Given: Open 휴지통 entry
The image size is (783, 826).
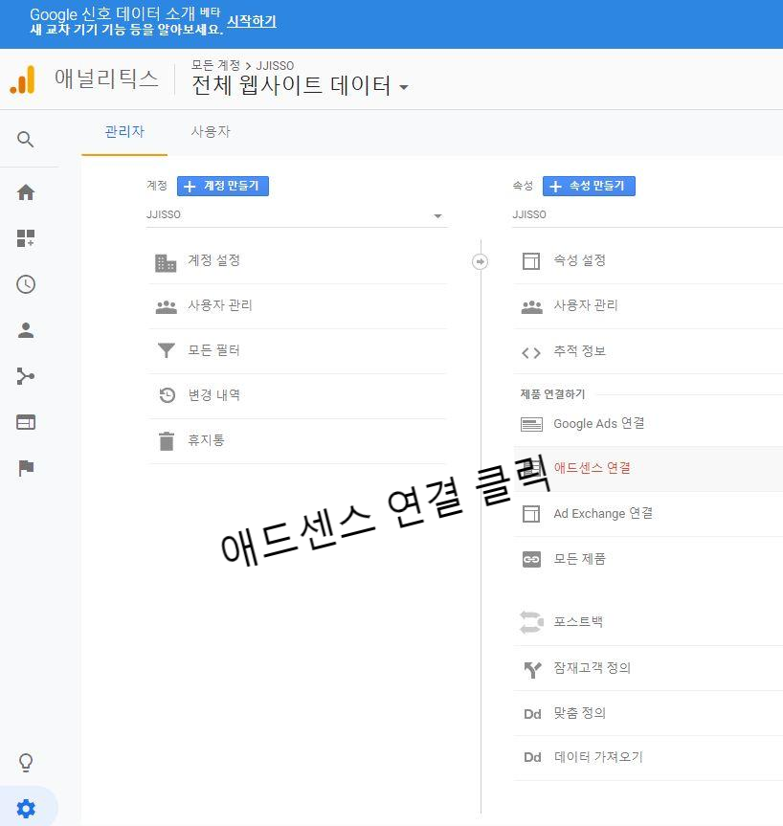Looking at the screenshot, I should (298, 441).
